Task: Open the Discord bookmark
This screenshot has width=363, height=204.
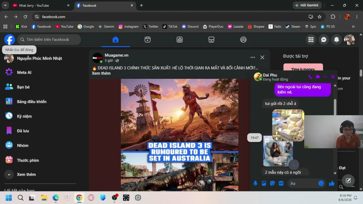Action: [x=190, y=27]
